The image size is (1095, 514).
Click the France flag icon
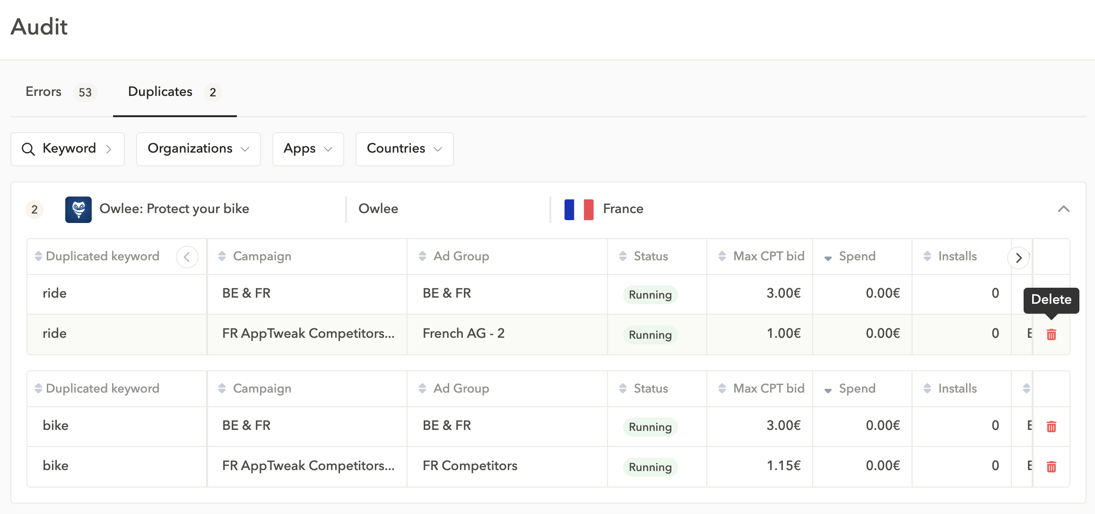click(579, 209)
